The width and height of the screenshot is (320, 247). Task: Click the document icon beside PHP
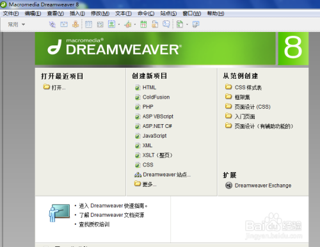(138, 107)
